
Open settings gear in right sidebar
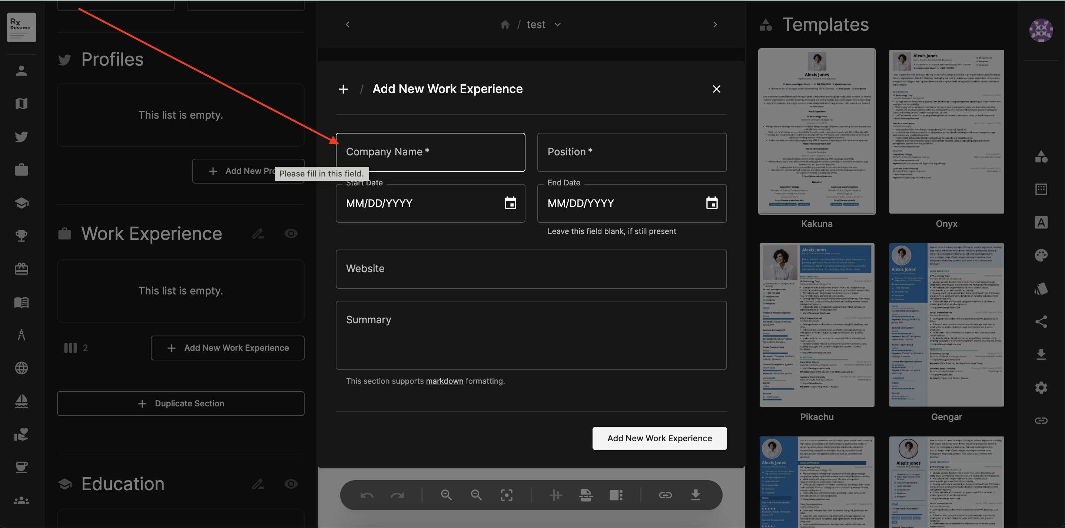point(1041,388)
